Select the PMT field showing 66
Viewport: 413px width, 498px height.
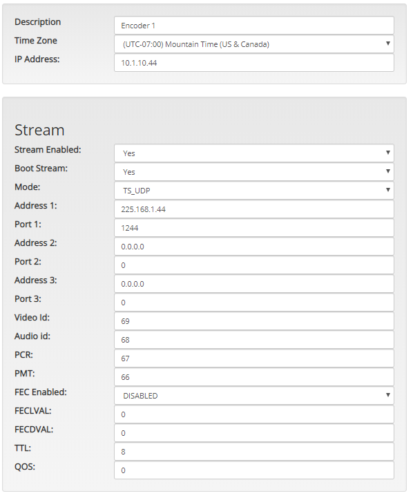[254, 377]
